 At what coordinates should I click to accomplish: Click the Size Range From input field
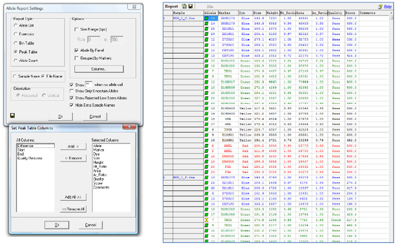(94, 39)
